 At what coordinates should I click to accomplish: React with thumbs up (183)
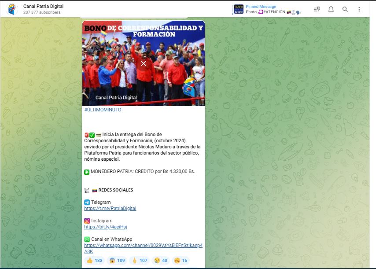click(x=94, y=260)
